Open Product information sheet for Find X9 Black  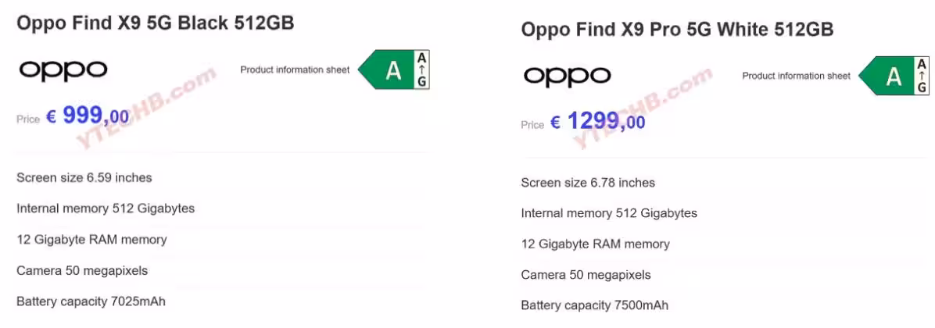pyautogui.click(x=295, y=70)
